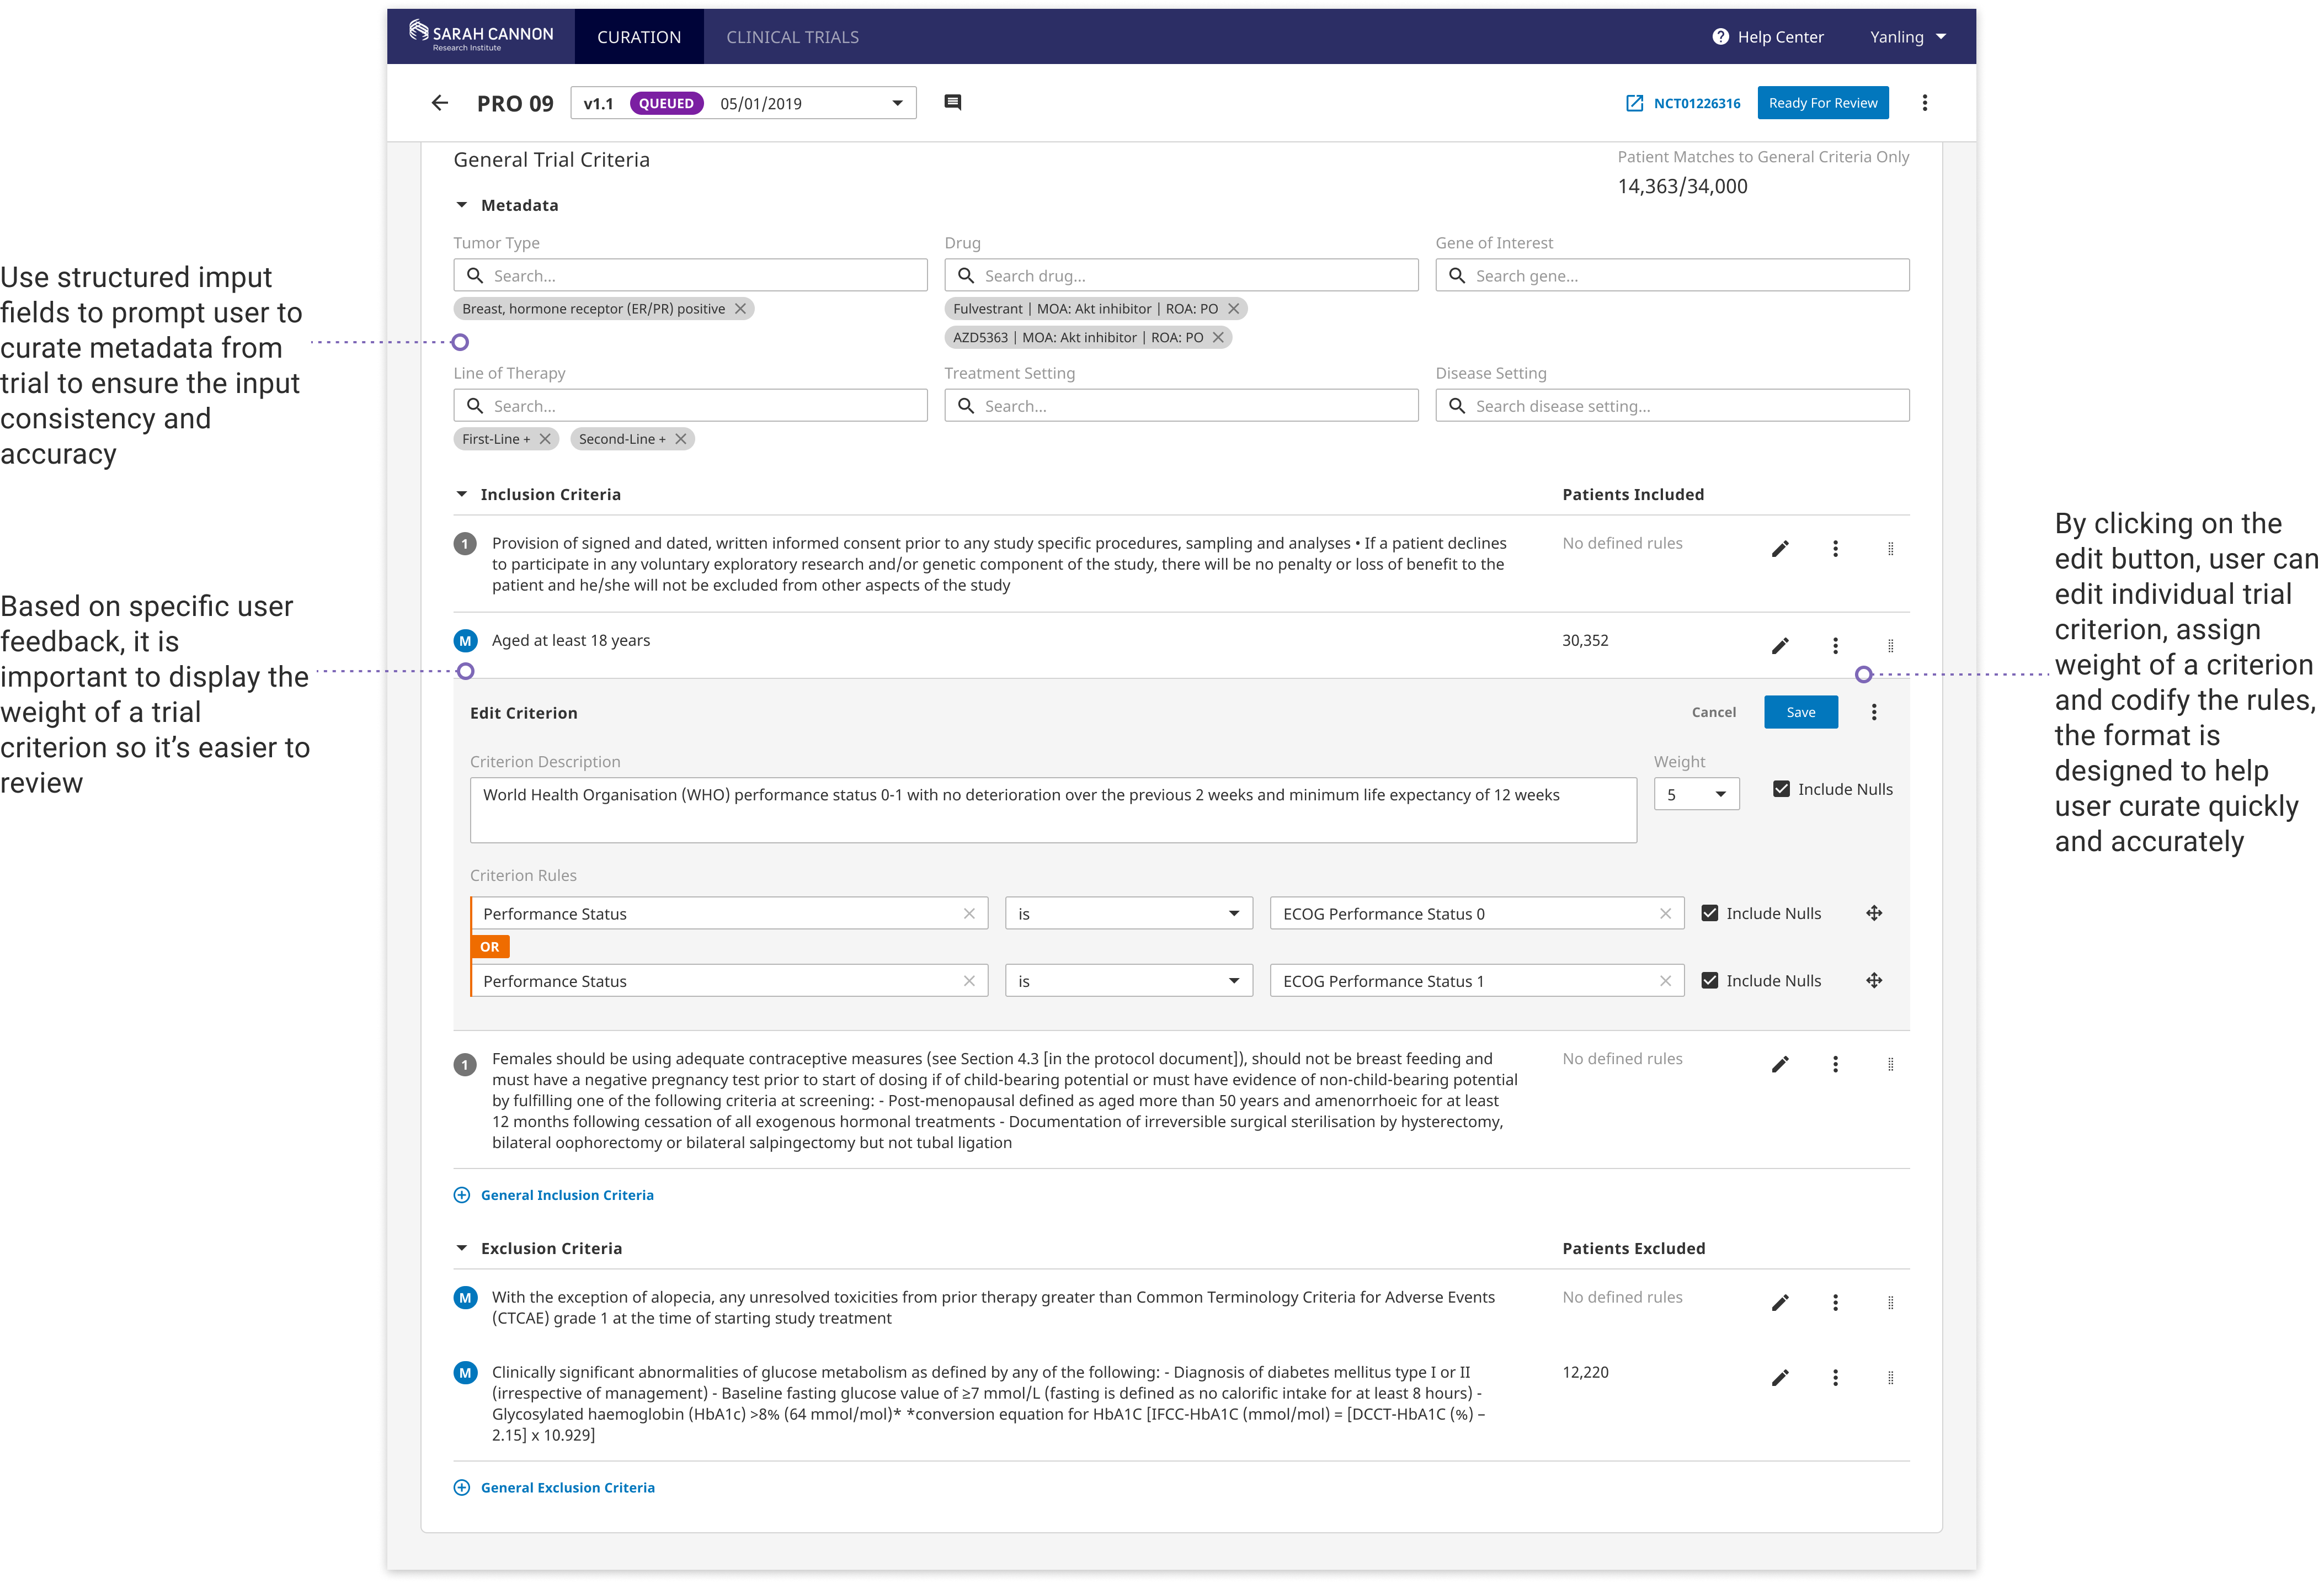
Task: Click move handle of ECOG Performance Status 0 rule
Action: coord(1874,912)
